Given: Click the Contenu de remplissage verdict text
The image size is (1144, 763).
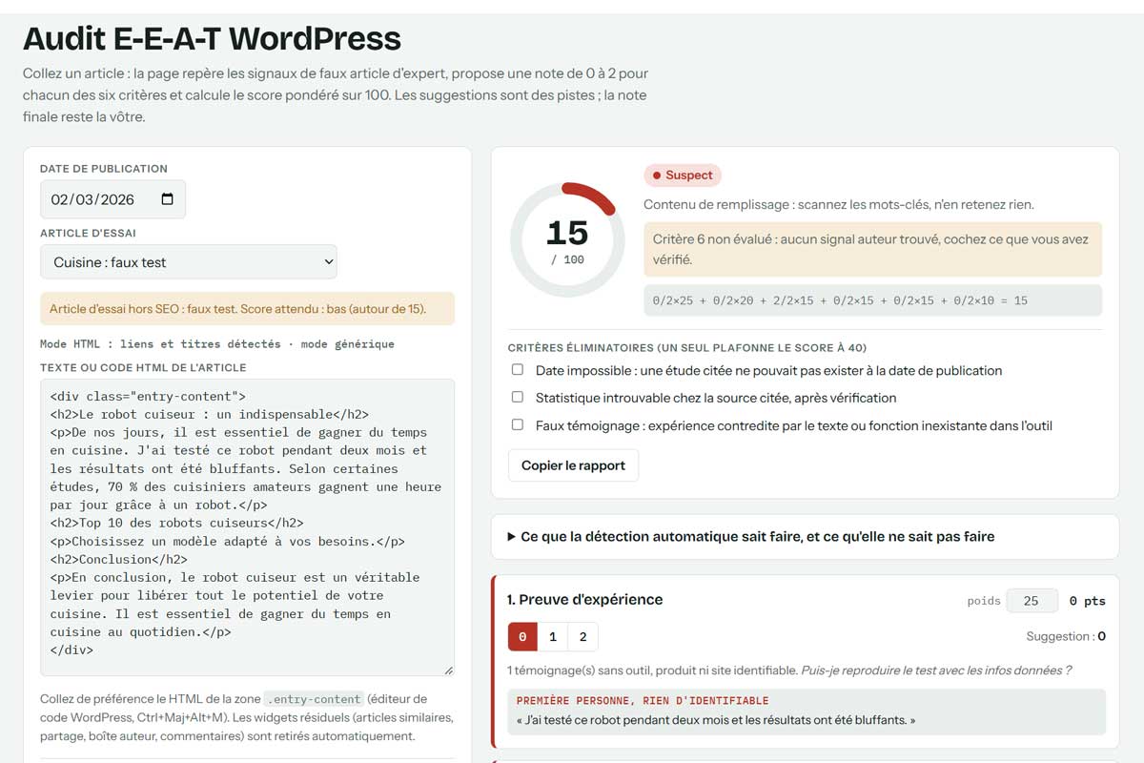Looking at the screenshot, I should [x=839, y=204].
